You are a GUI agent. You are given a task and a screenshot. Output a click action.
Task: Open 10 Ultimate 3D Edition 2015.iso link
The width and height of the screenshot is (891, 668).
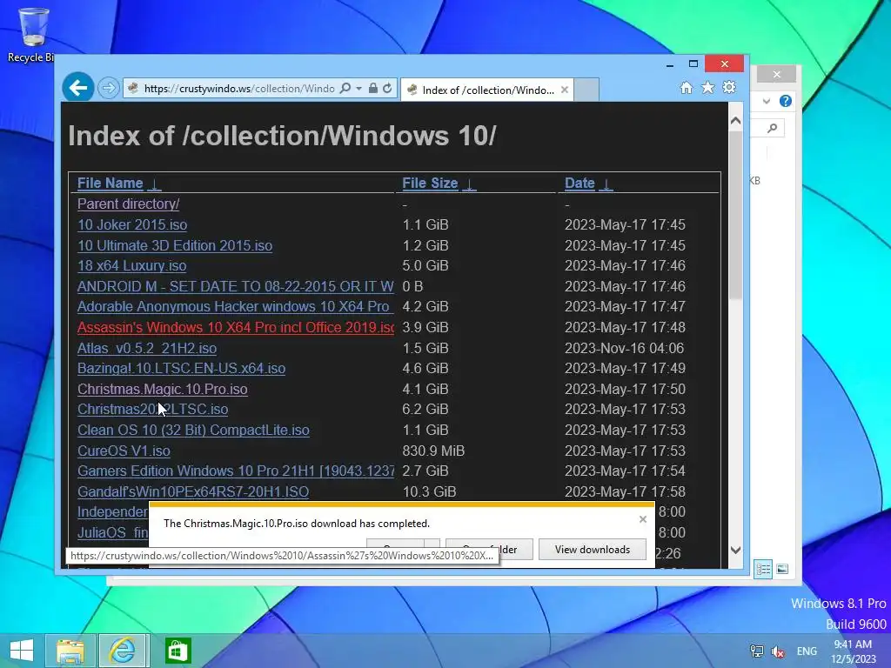click(175, 245)
